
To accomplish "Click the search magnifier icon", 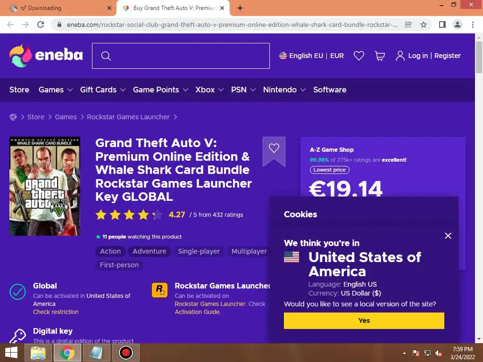I will [106, 56].
